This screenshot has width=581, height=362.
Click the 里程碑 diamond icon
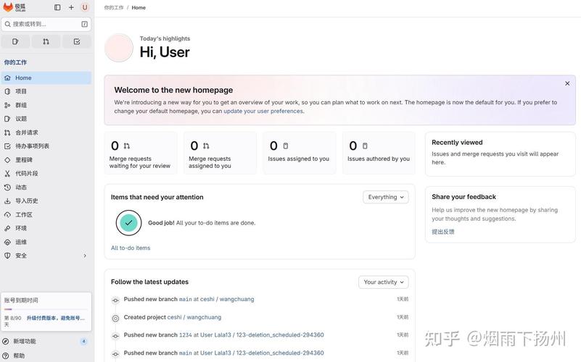(x=7, y=160)
